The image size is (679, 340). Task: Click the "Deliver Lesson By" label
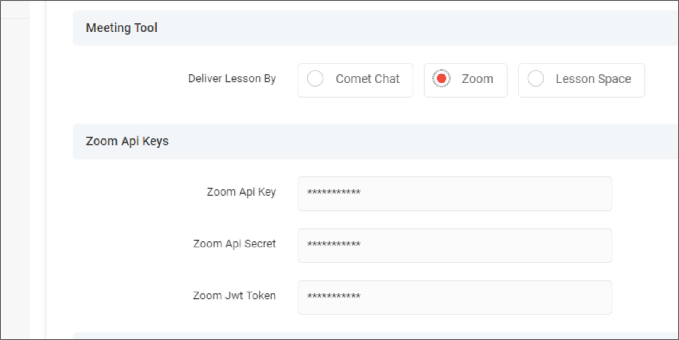click(232, 79)
